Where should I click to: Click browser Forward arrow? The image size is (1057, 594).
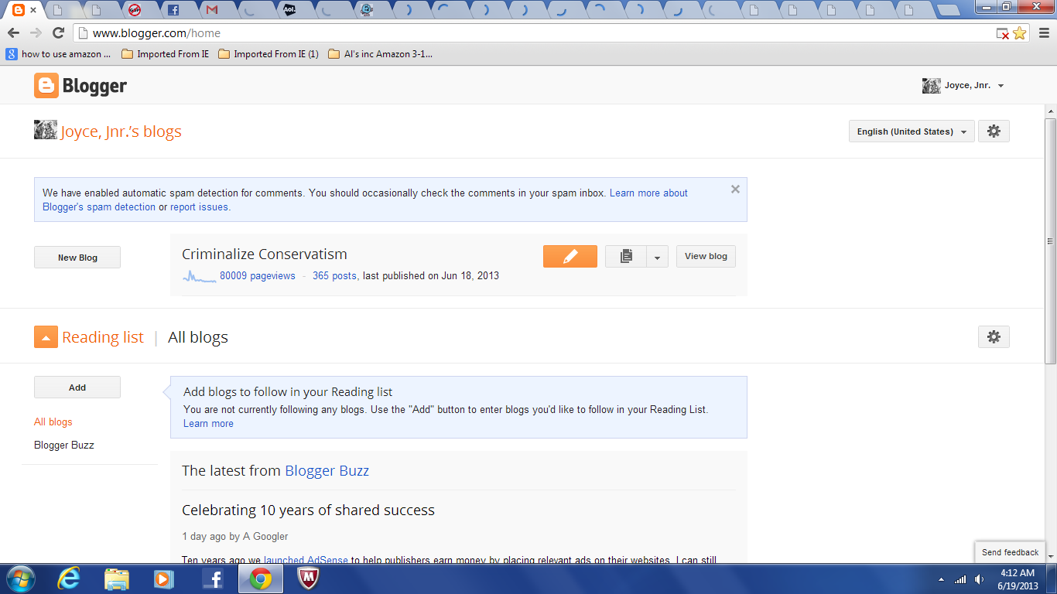36,32
